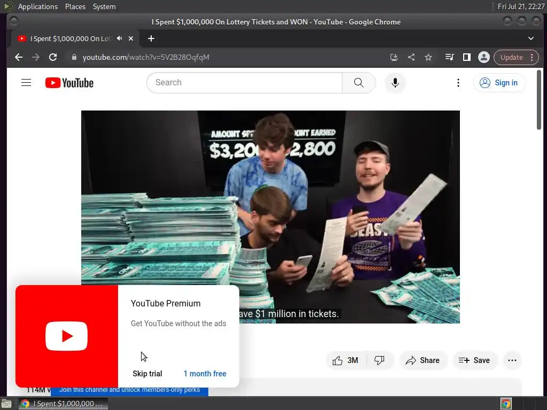The image size is (547, 410).
Task: Click the Chrome taskbar window entry
Action: coord(63,404)
